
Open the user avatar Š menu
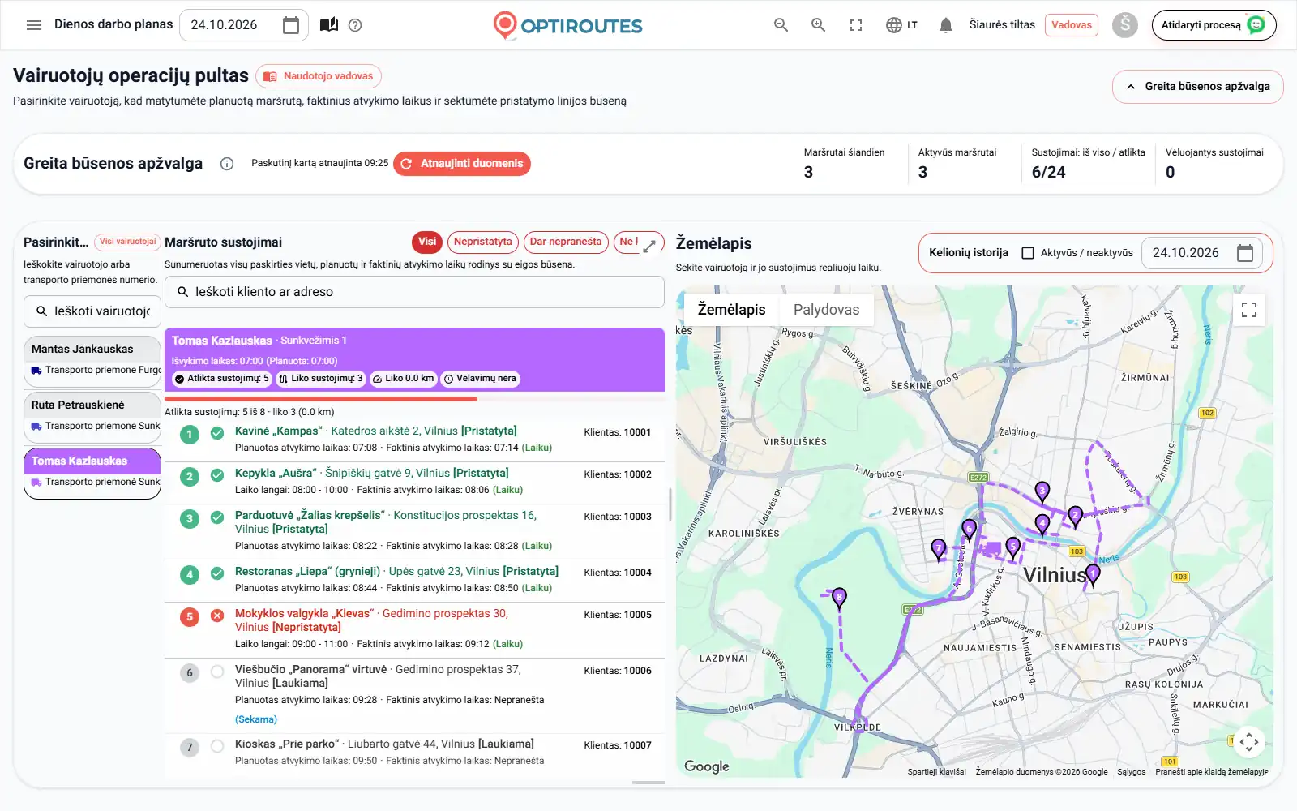[1124, 25]
